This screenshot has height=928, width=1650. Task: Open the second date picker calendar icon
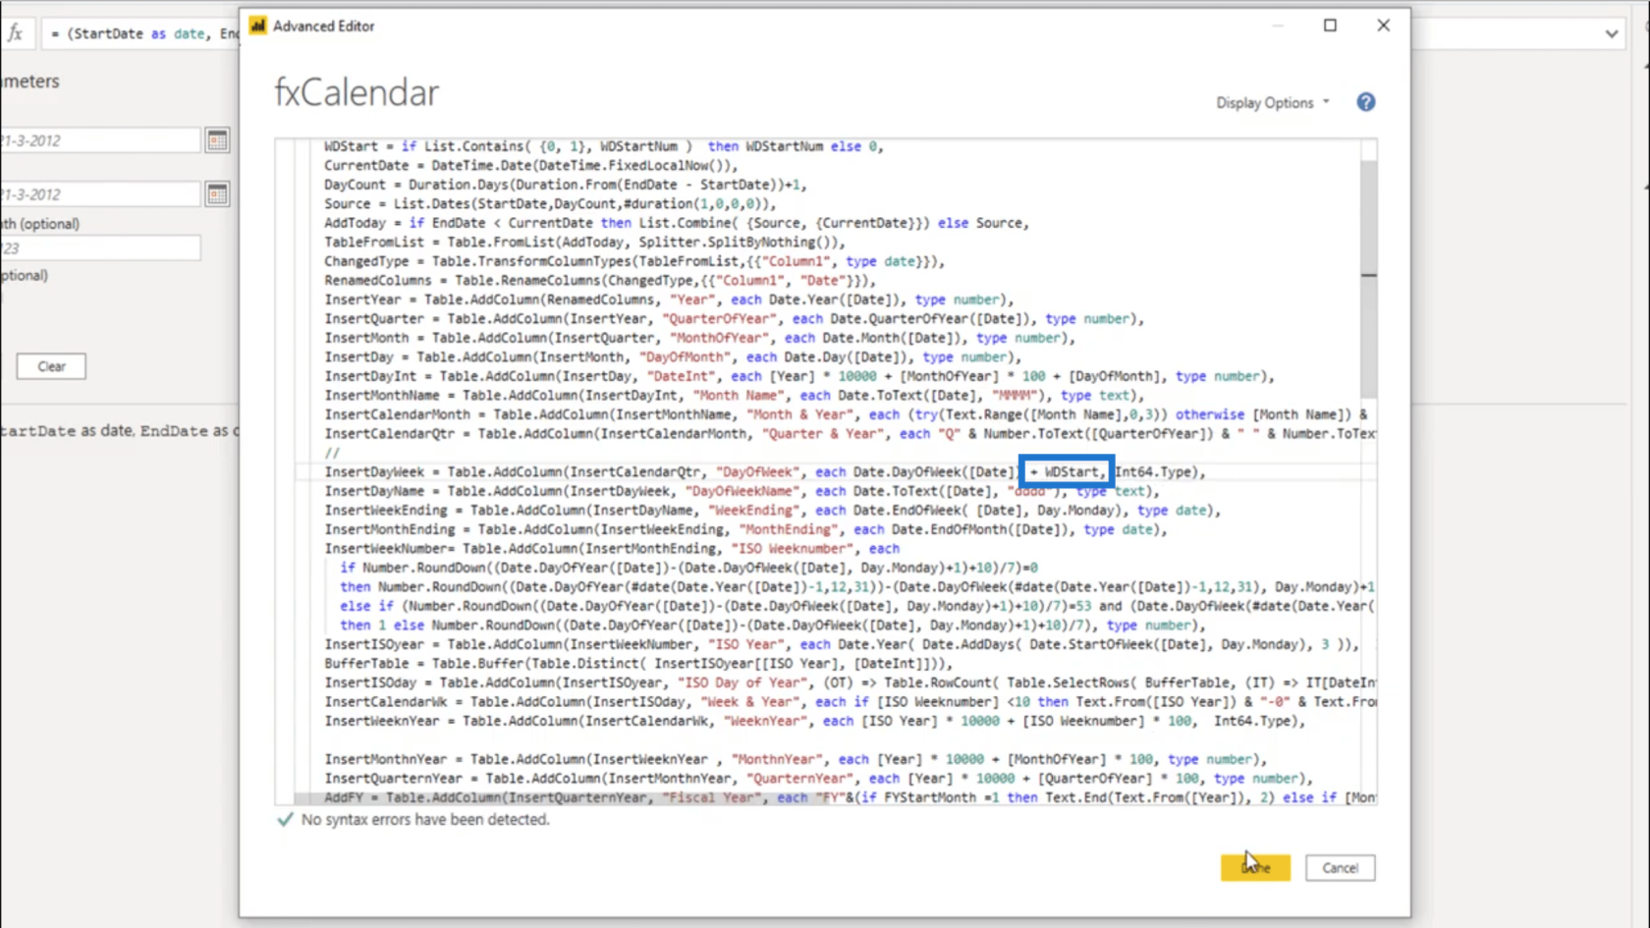click(217, 194)
